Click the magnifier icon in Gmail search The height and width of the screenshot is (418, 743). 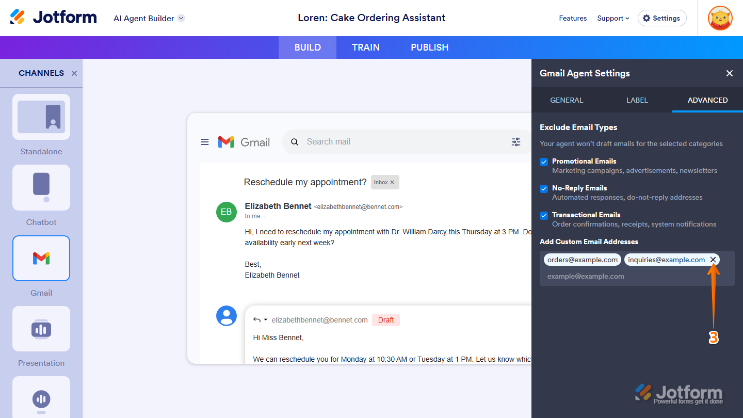tap(295, 142)
